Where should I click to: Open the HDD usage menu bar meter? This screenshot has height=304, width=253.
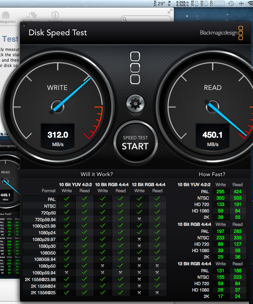pos(204,3)
